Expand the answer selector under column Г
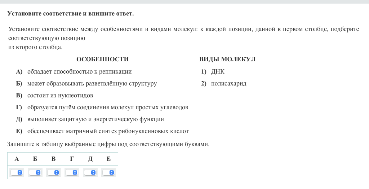Image resolution: width=369 pixels, height=189 pixels. point(72,172)
